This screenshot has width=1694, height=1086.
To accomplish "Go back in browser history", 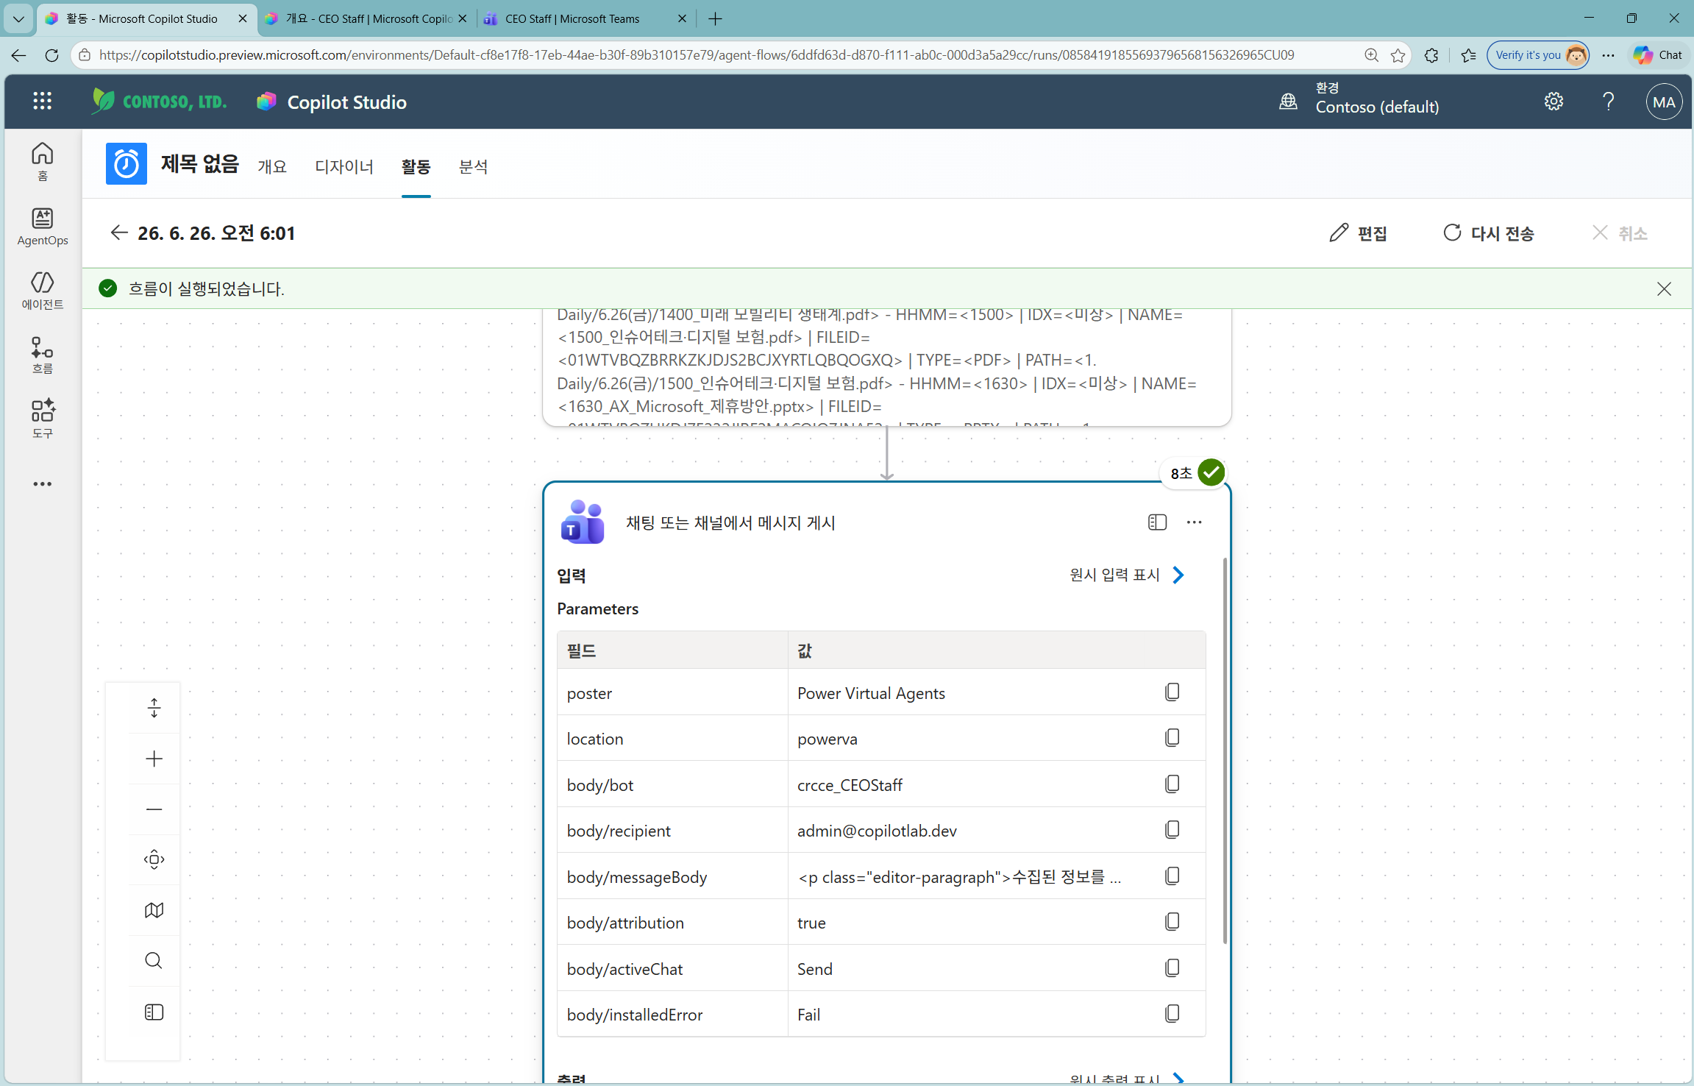I will [18, 55].
